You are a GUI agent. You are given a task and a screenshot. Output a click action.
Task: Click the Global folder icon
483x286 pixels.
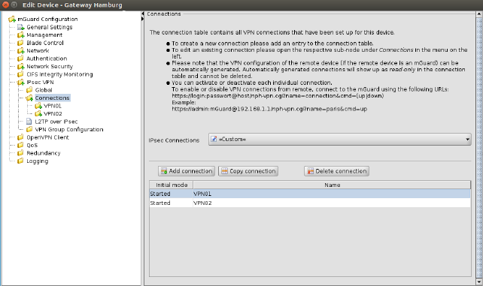point(29,90)
